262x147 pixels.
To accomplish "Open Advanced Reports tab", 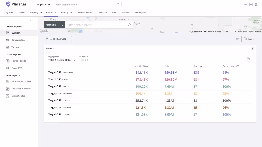I will point(84,13).
